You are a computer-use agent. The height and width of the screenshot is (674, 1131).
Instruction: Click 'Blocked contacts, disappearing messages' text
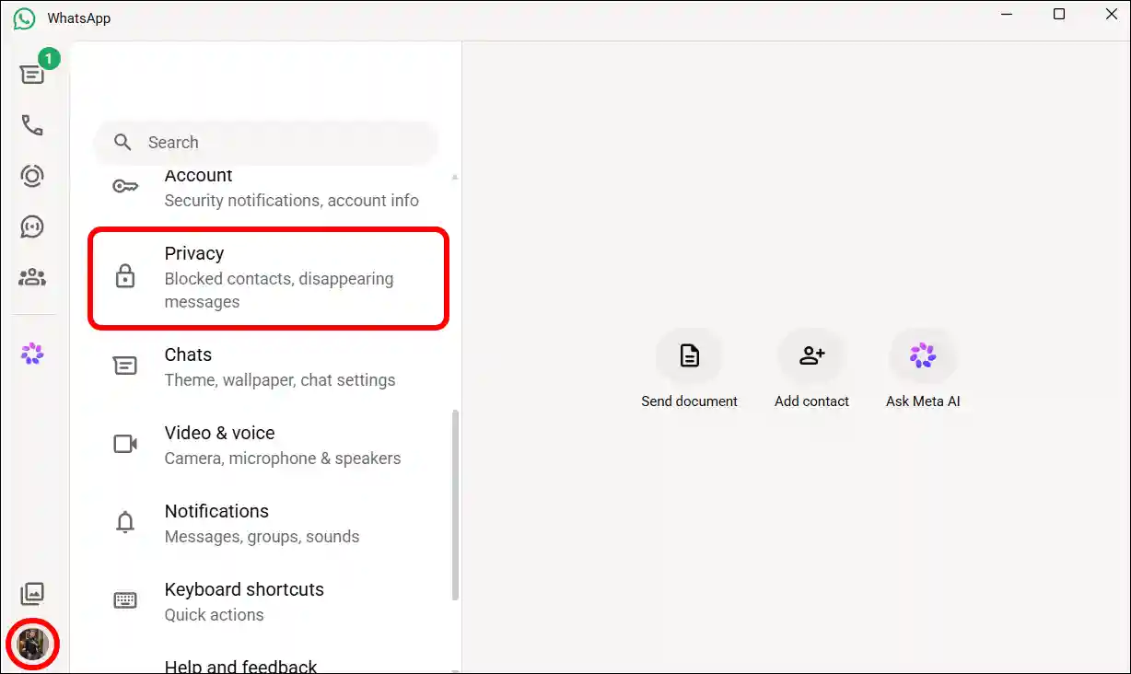(x=279, y=290)
